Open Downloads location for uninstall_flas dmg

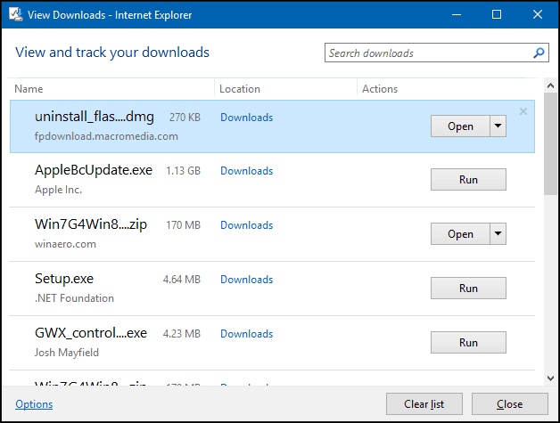247,118
